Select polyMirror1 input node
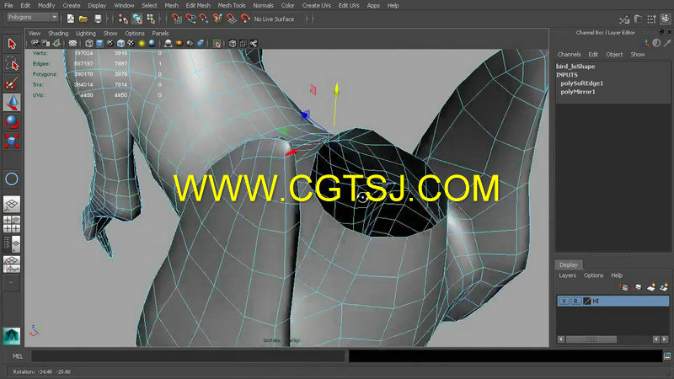This screenshot has width=674, height=379. [578, 92]
